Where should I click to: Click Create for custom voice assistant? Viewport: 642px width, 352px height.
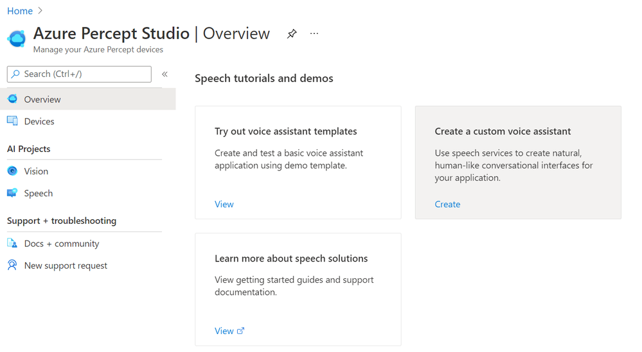(447, 204)
